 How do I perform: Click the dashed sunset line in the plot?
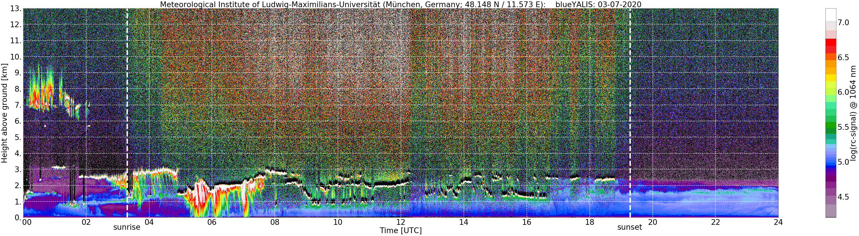pyautogui.click(x=630, y=113)
